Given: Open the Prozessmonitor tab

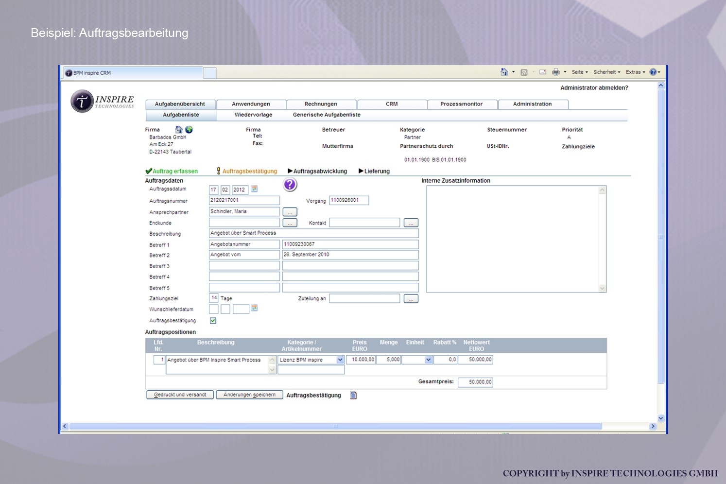Looking at the screenshot, I should (461, 104).
